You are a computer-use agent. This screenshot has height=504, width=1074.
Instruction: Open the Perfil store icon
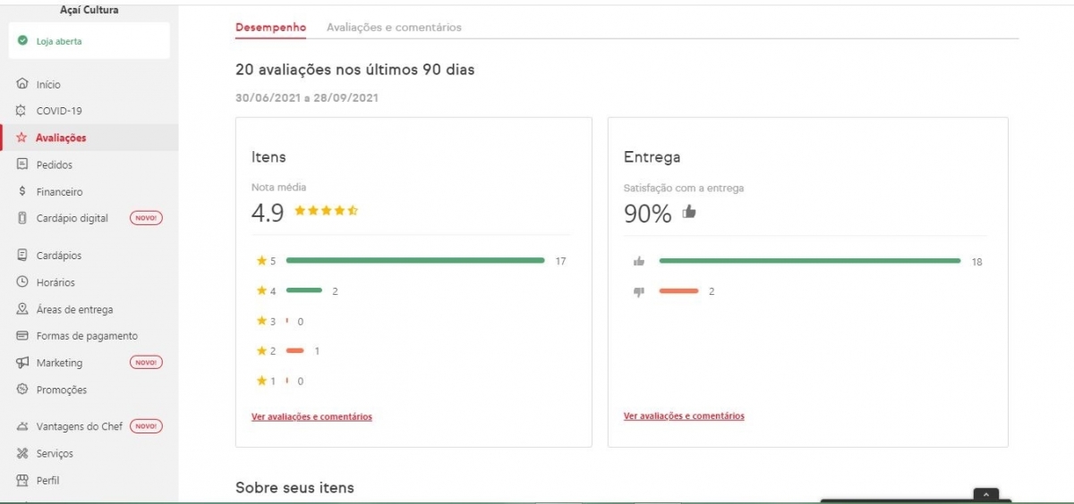(21, 480)
